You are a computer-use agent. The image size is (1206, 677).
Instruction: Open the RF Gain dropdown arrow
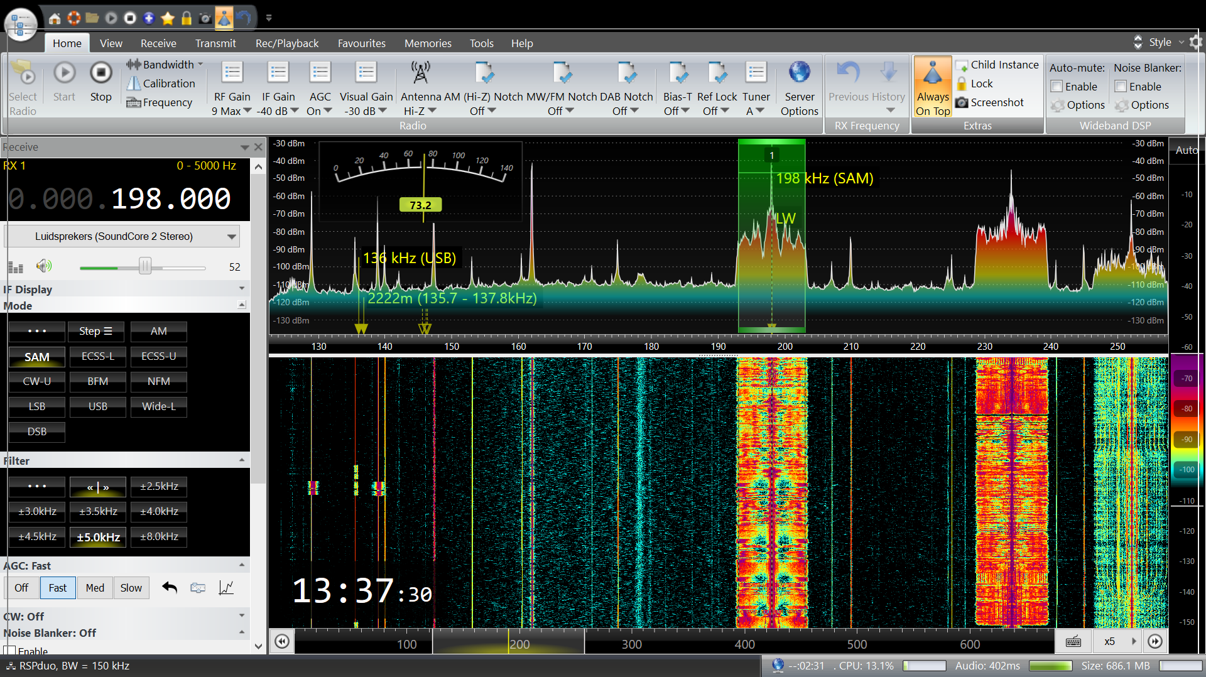[x=247, y=111]
